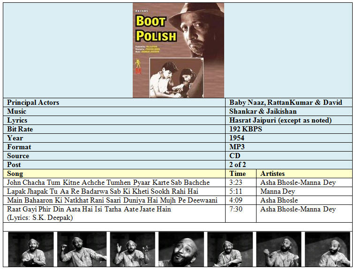Click the close-up face film still
The width and height of the screenshot is (355, 269).
(x=181, y=249)
